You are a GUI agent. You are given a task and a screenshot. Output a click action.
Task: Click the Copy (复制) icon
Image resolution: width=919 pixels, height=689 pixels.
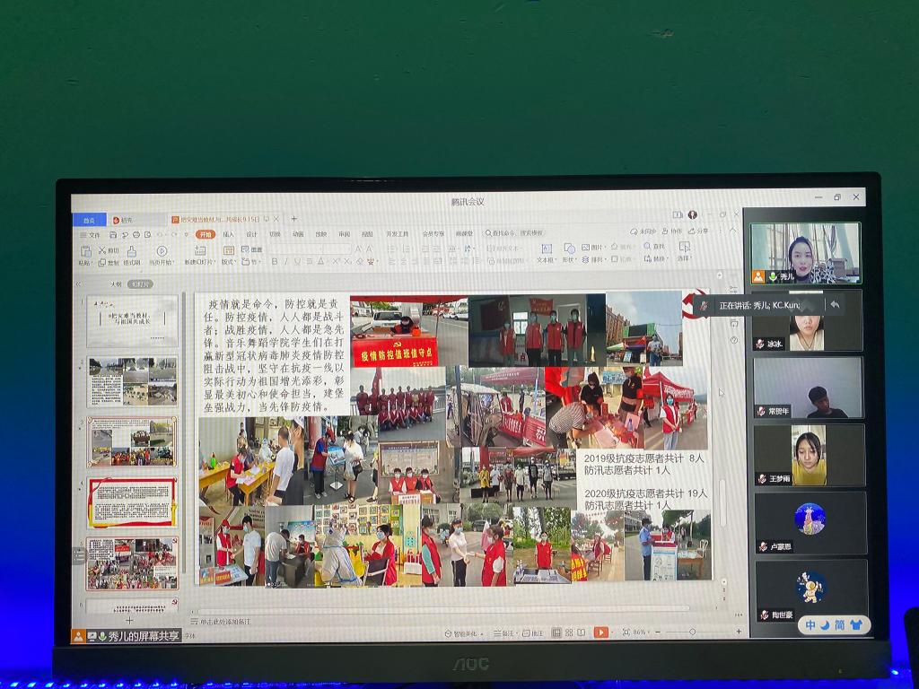point(102,263)
